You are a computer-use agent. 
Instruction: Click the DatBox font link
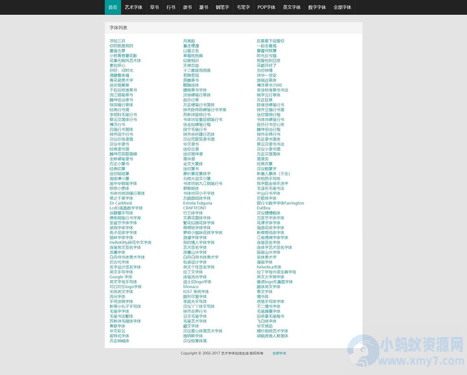[x=264, y=208]
